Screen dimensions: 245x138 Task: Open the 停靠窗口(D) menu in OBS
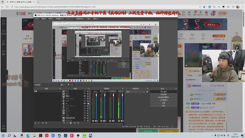coord(60,19)
